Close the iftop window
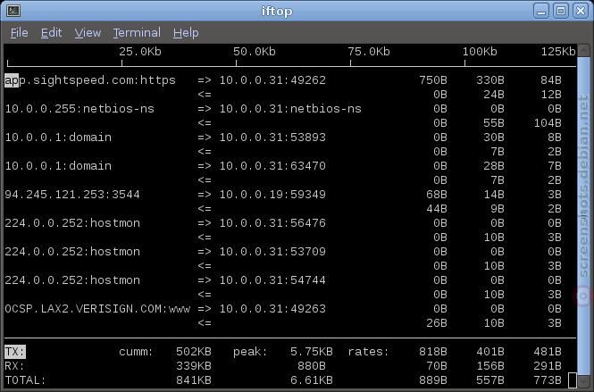 [581, 11]
